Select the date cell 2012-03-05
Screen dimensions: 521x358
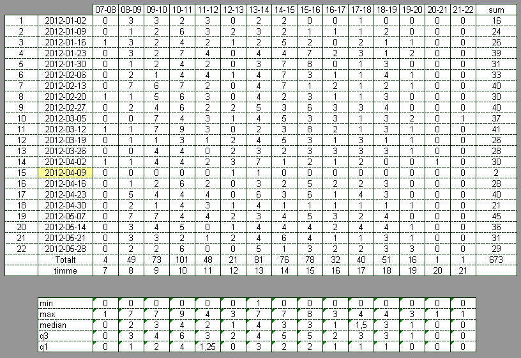(x=66, y=118)
